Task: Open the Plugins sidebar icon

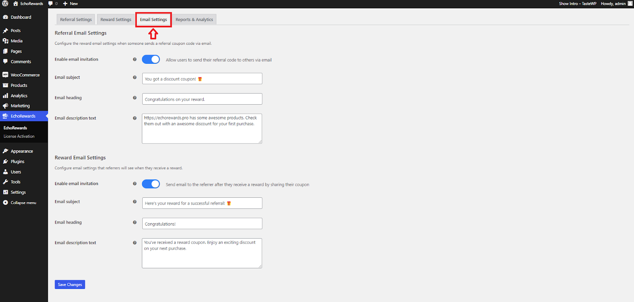Action: click(6, 162)
